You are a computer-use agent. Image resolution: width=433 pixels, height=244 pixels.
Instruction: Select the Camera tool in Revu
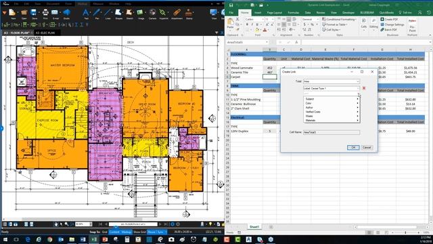[x=152, y=12]
